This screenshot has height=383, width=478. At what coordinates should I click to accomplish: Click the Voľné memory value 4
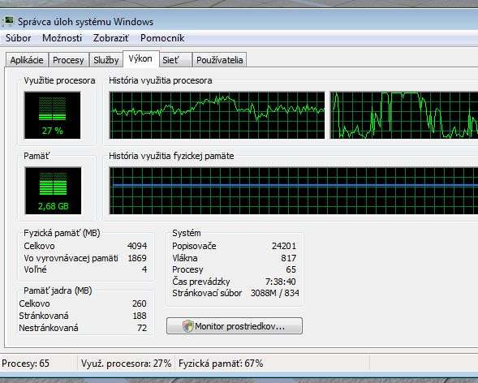point(144,269)
